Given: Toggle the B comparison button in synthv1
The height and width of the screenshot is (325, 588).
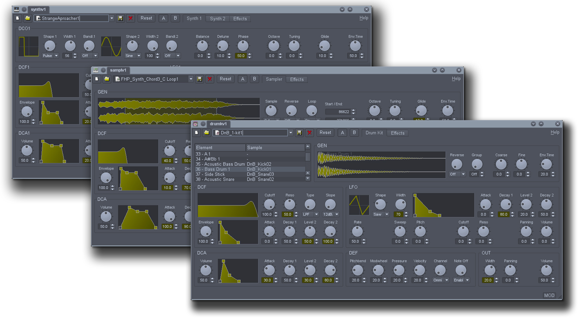Looking at the screenshot, I should point(175,18).
